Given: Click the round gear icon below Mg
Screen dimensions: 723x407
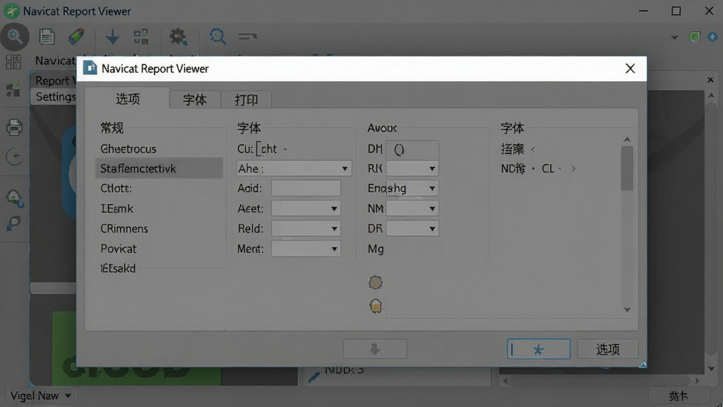Looking at the screenshot, I should pyautogui.click(x=376, y=283).
